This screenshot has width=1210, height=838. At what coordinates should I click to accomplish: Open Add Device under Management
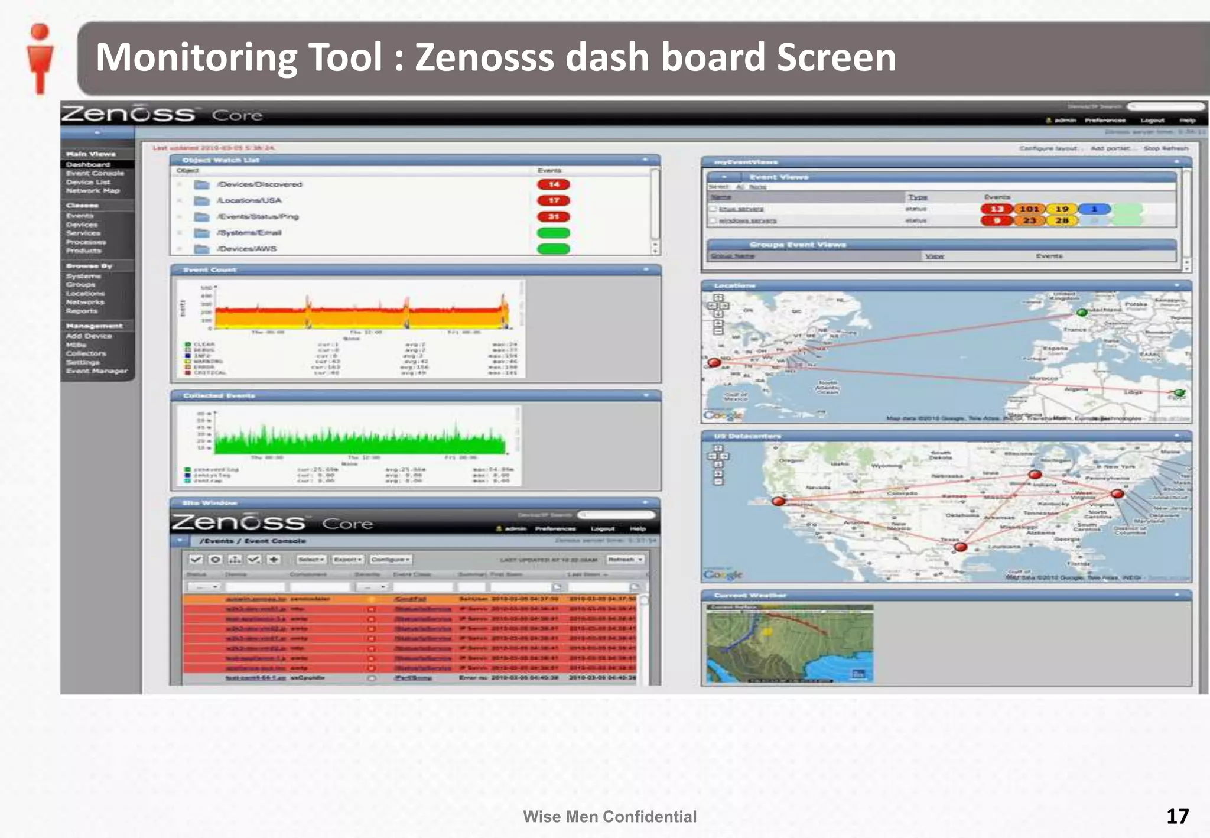pos(89,336)
